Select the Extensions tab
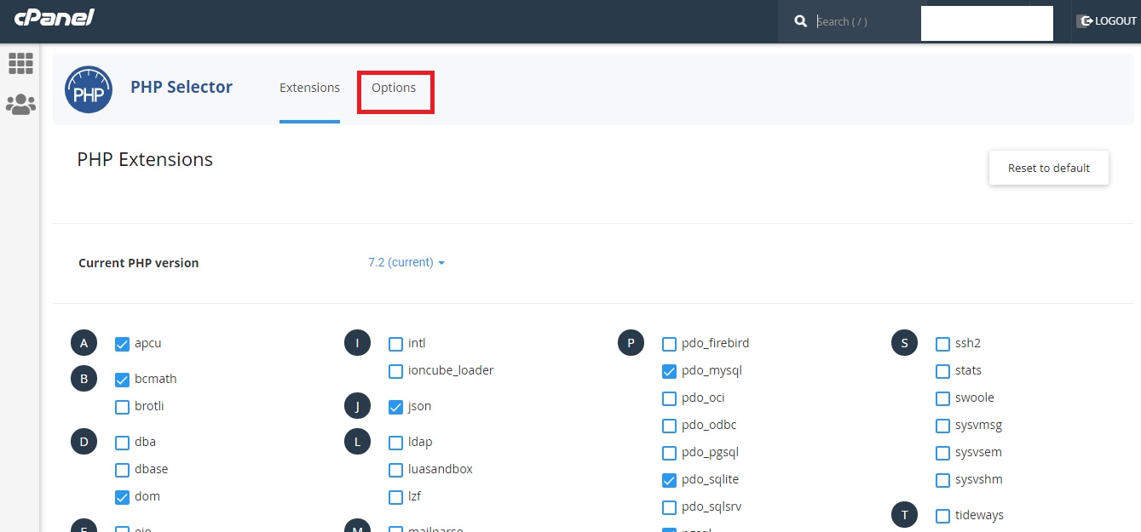 (309, 88)
